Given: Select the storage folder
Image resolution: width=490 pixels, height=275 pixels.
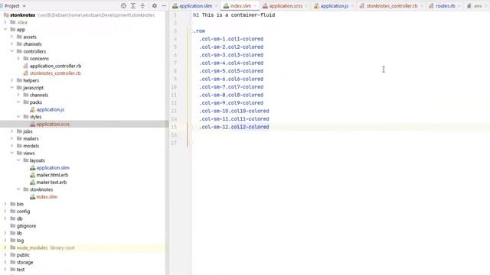Looking at the screenshot, I should (24, 262).
